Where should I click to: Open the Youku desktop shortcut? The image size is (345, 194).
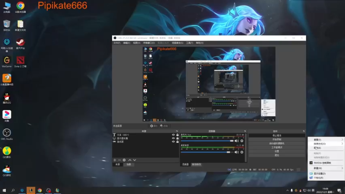pyautogui.click(x=6, y=116)
